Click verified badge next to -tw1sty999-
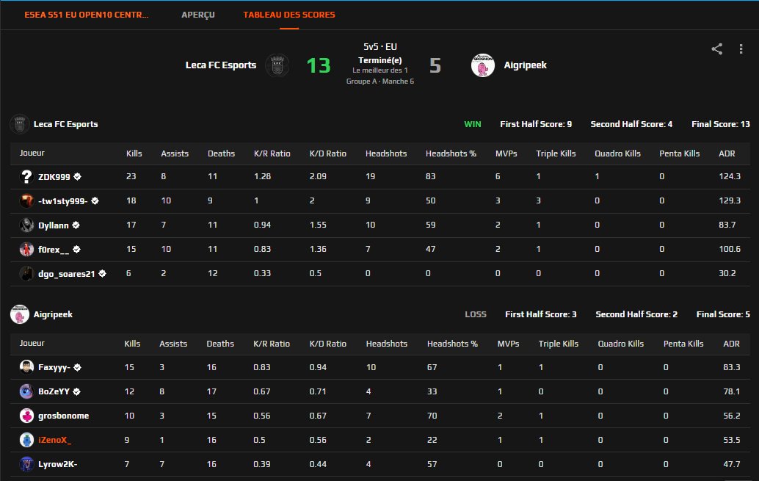759x481 pixels. (x=95, y=200)
